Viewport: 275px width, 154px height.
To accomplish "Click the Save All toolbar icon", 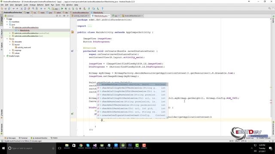I will pos(6,9).
